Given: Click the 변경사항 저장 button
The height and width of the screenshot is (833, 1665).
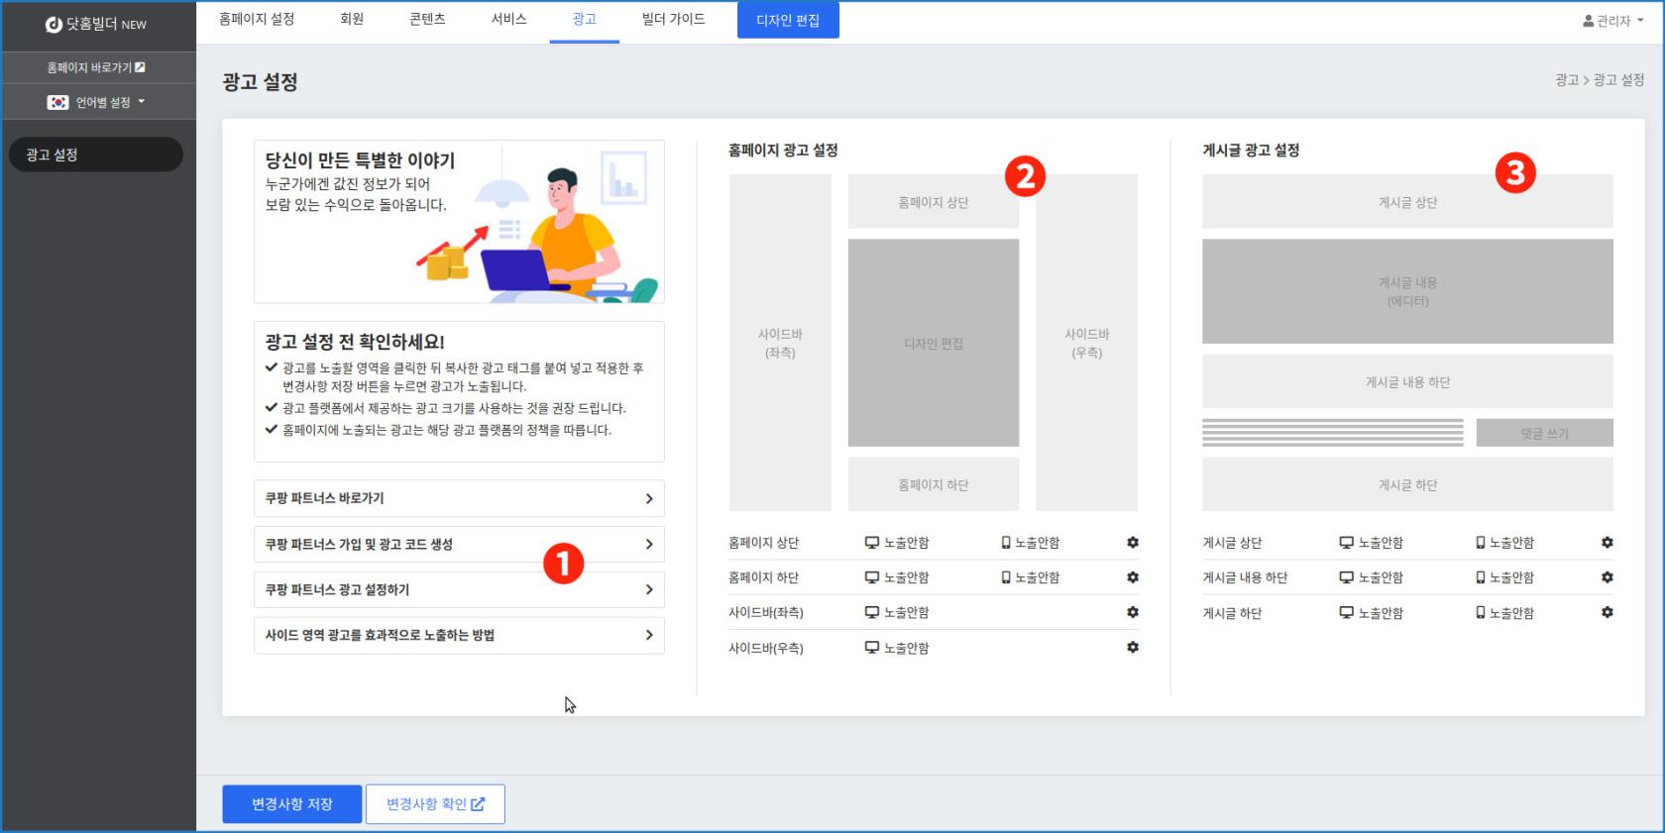Looking at the screenshot, I should coord(292,804).
